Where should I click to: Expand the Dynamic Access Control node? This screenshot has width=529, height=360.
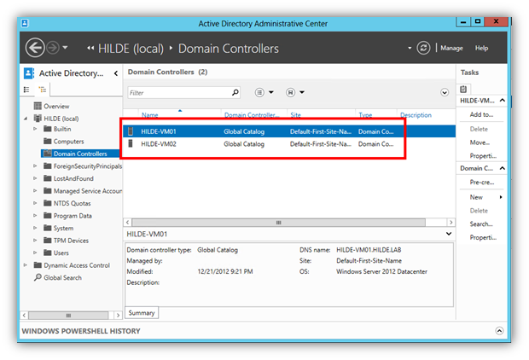tap(26, 265)
